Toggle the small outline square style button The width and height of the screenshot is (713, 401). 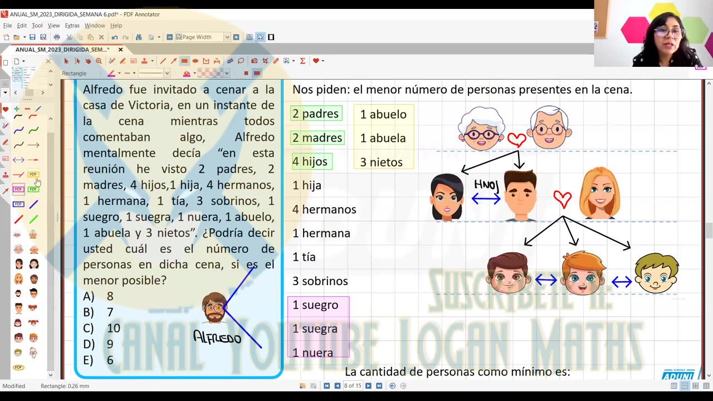(x=246, y=73)
